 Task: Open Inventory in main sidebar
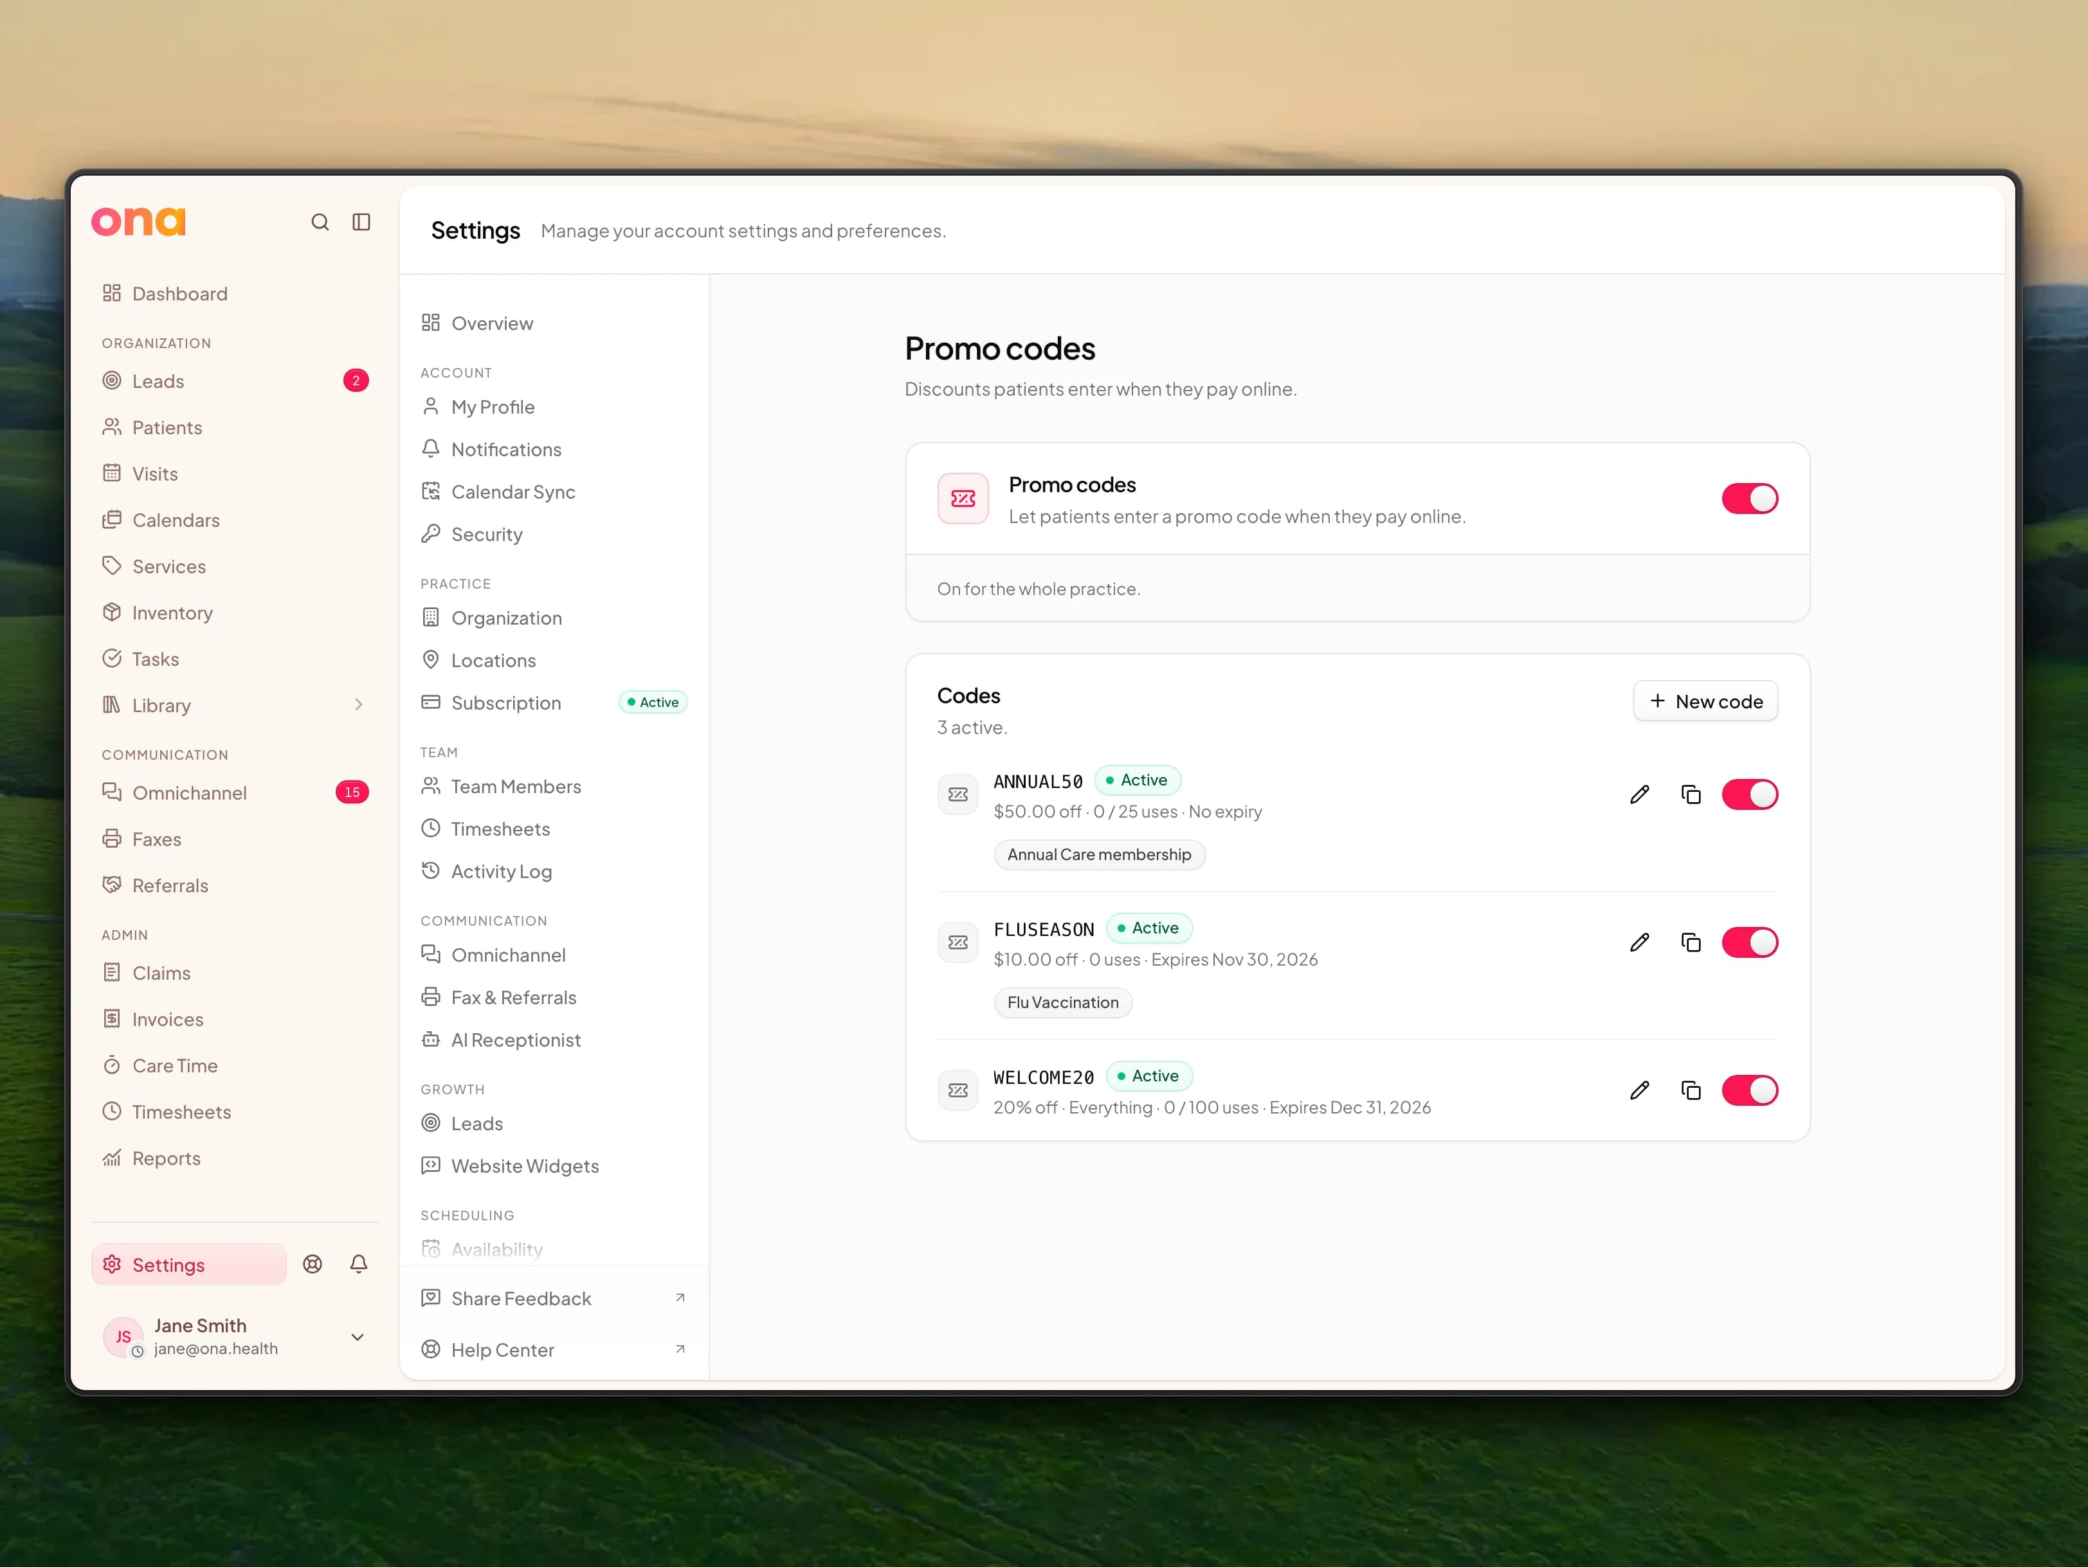[235, 612]
